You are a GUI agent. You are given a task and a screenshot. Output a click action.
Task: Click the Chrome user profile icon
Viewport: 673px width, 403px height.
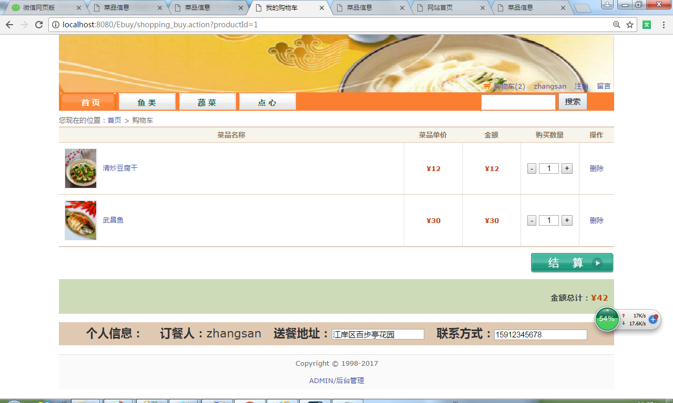click(607, 4)
